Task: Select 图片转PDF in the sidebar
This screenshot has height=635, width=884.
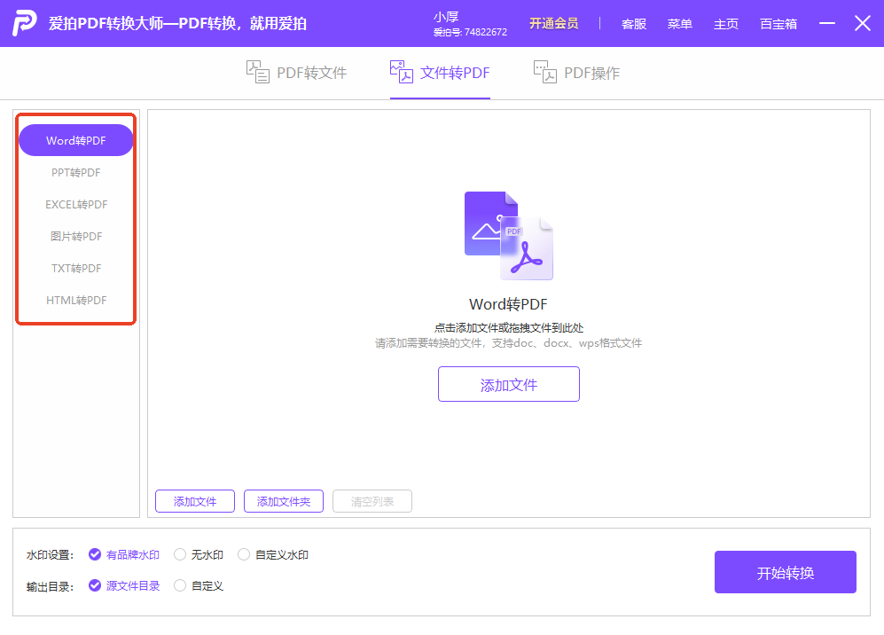Action: [76, 236]
